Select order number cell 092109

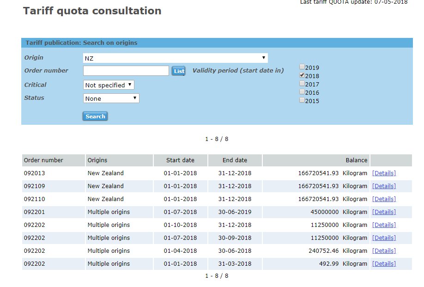[34, 186]
